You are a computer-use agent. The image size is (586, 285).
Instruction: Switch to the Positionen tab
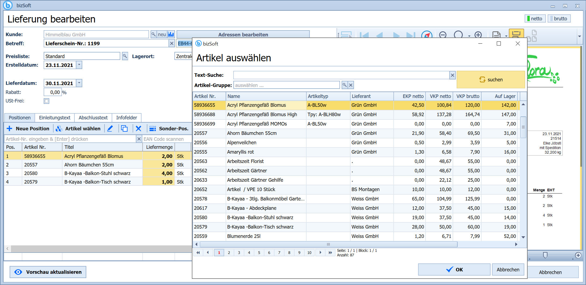pos(20,117)
